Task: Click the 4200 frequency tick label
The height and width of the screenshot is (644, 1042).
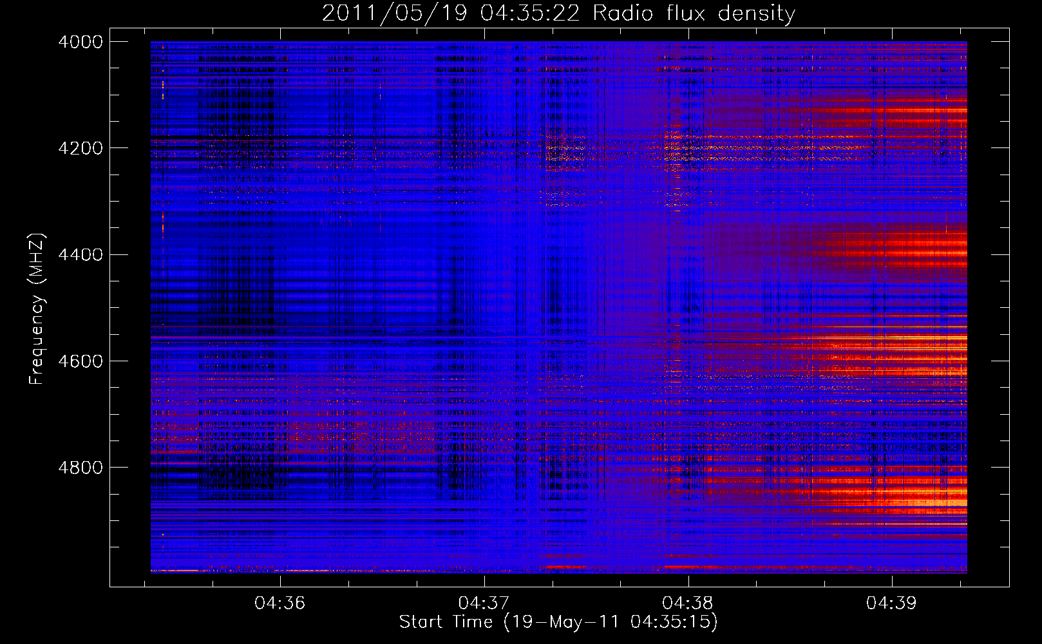Action: pyautogui.click(x=81, y=148)
